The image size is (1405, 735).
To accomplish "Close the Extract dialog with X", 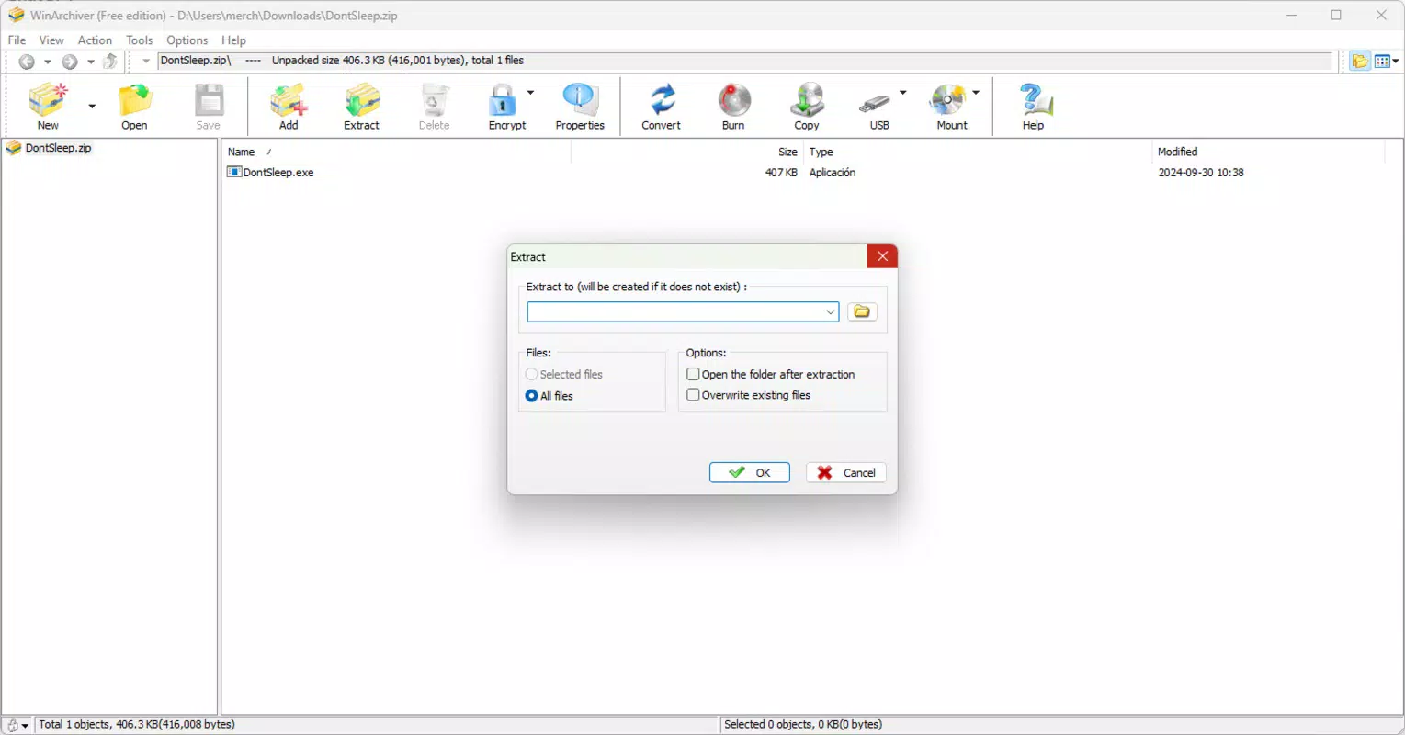I will [882, 256].
